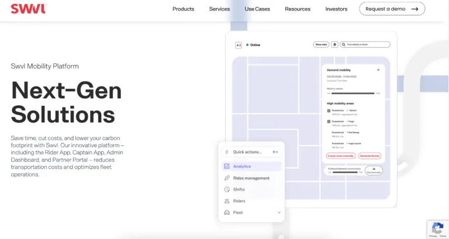Select Analytics in the sidebar menu
The width and height of the screenshot is (449, 239).
pos(251,167)
